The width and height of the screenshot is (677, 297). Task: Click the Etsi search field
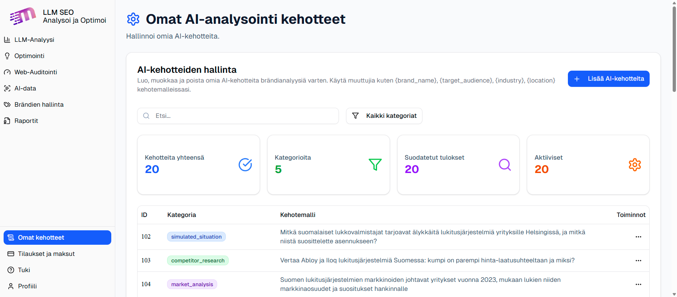(x=238, y=116)
